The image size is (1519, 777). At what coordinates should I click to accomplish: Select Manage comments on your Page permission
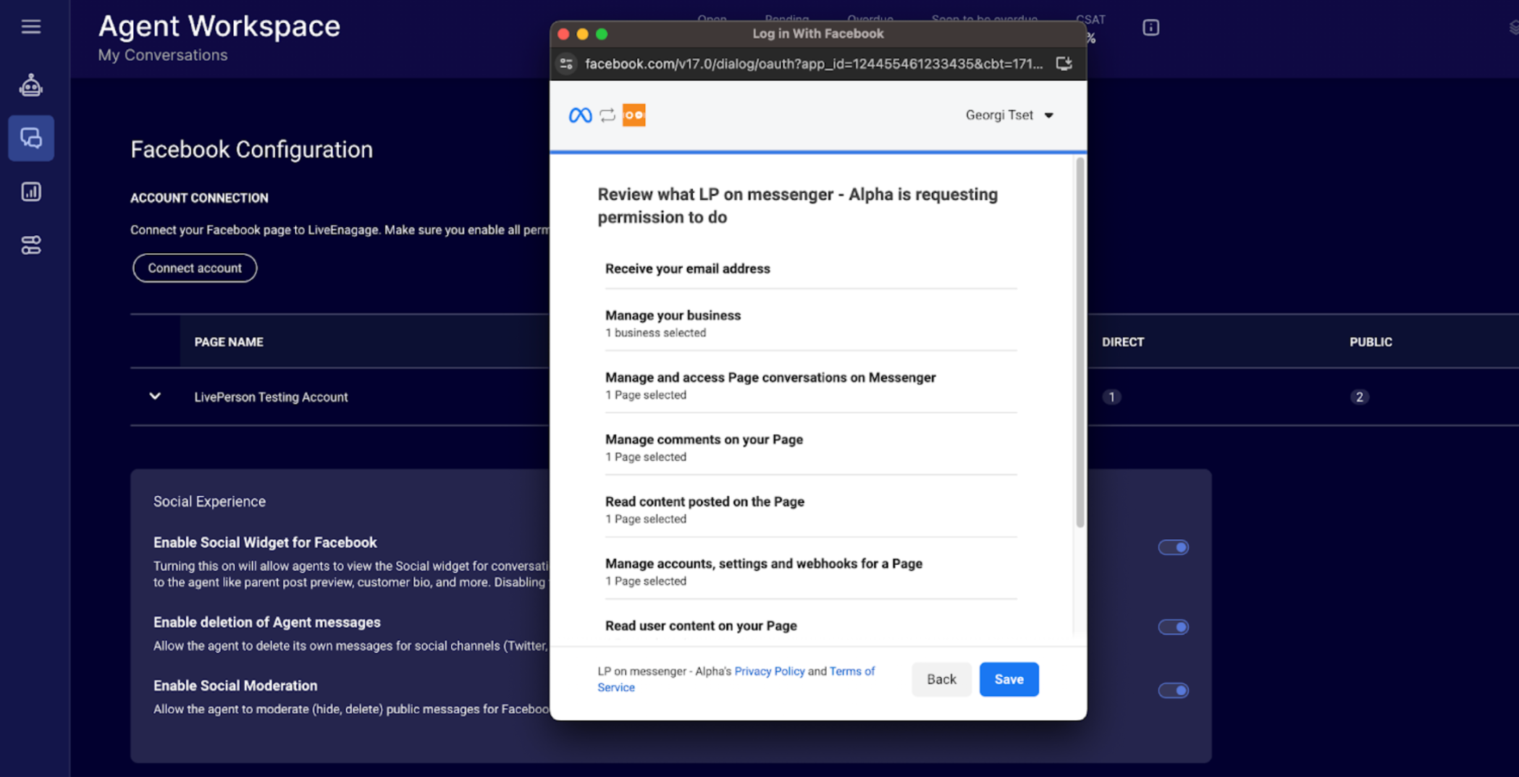(x=811, y=448)
